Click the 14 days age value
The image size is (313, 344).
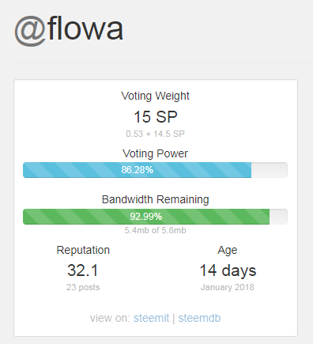(228, 270)
